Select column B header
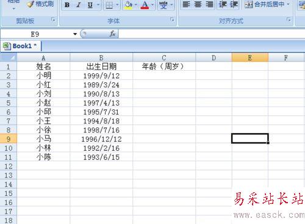 101,58
